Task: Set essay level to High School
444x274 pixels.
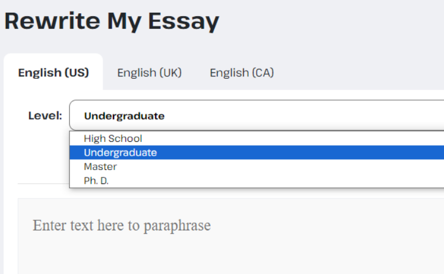Action: point(113,138)
